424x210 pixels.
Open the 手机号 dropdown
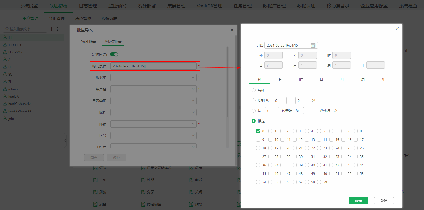click(x=153, y=146)
